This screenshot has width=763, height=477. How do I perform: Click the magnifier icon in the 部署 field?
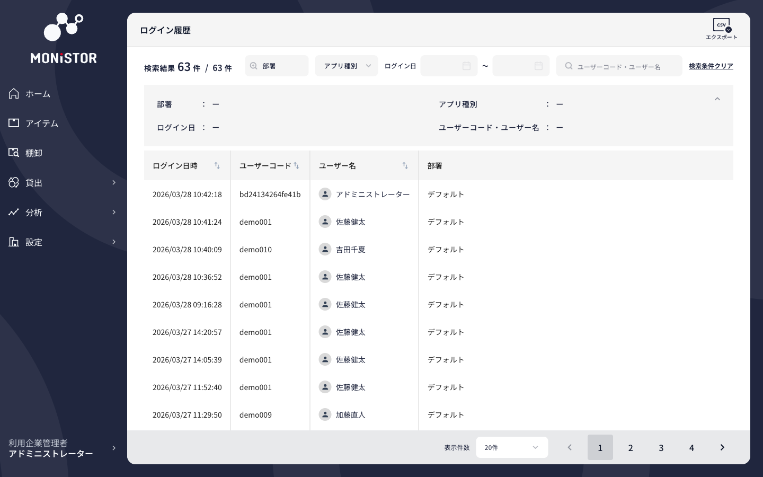[254, 66]
